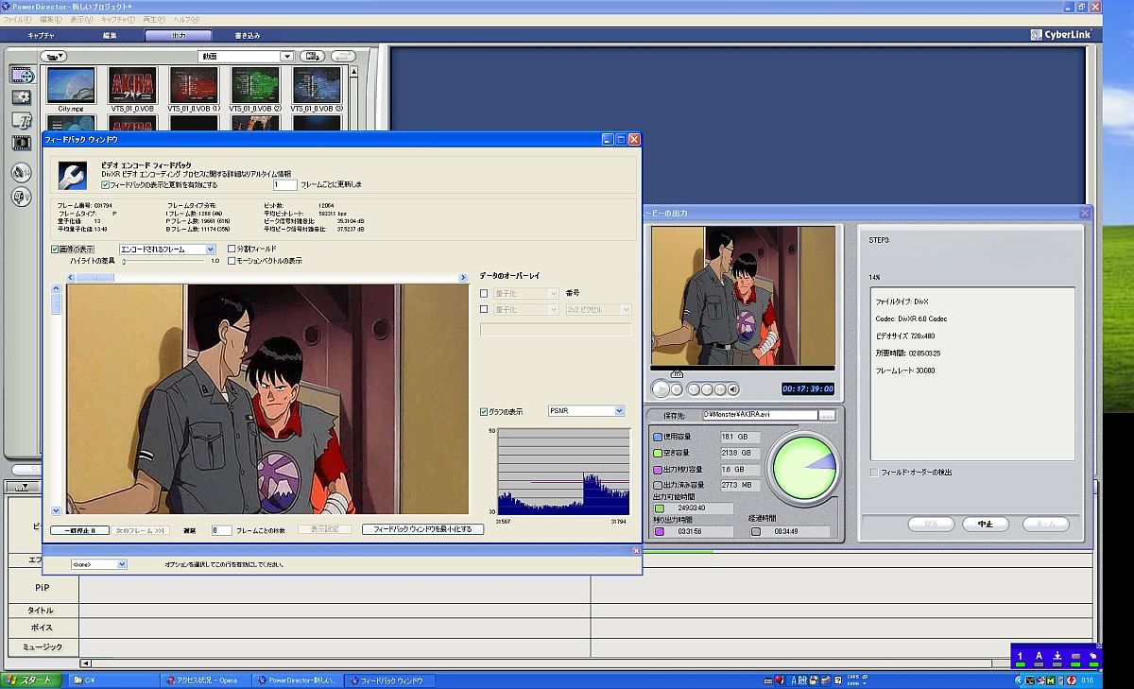The height and width of the screenshot is (689, 1134).
Task: Click the purple remaining-output-size legend swatch
Action: coord(659,470)
